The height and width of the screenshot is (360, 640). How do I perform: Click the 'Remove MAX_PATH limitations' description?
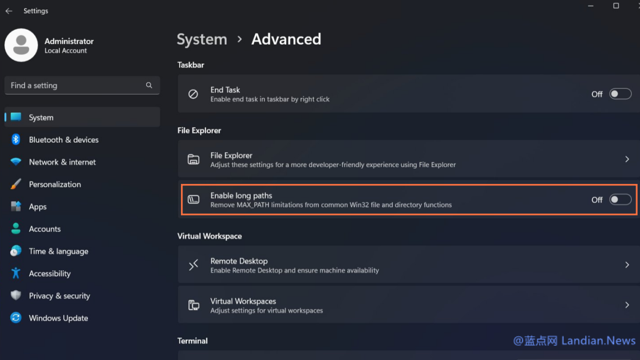coord(331,205)
